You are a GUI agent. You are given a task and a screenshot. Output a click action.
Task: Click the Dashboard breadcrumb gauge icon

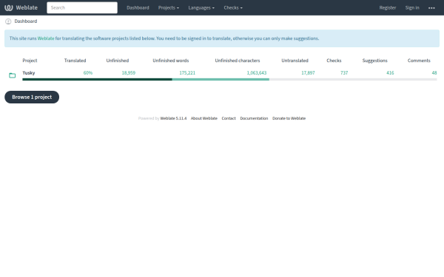[8, 21]
